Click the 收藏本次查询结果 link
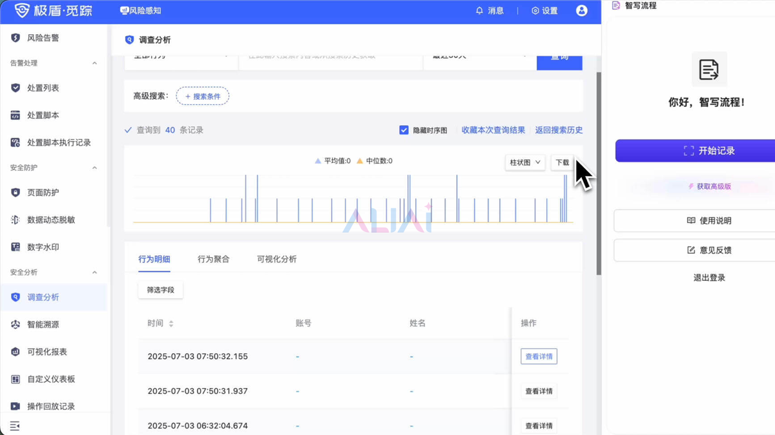The width and height of the screenshot is (775, 435). (x=493, y=130)
